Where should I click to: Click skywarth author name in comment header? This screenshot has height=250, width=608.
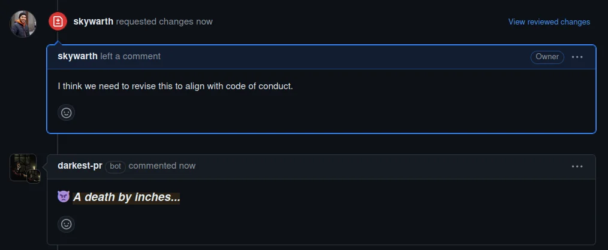tap(77, 56)
